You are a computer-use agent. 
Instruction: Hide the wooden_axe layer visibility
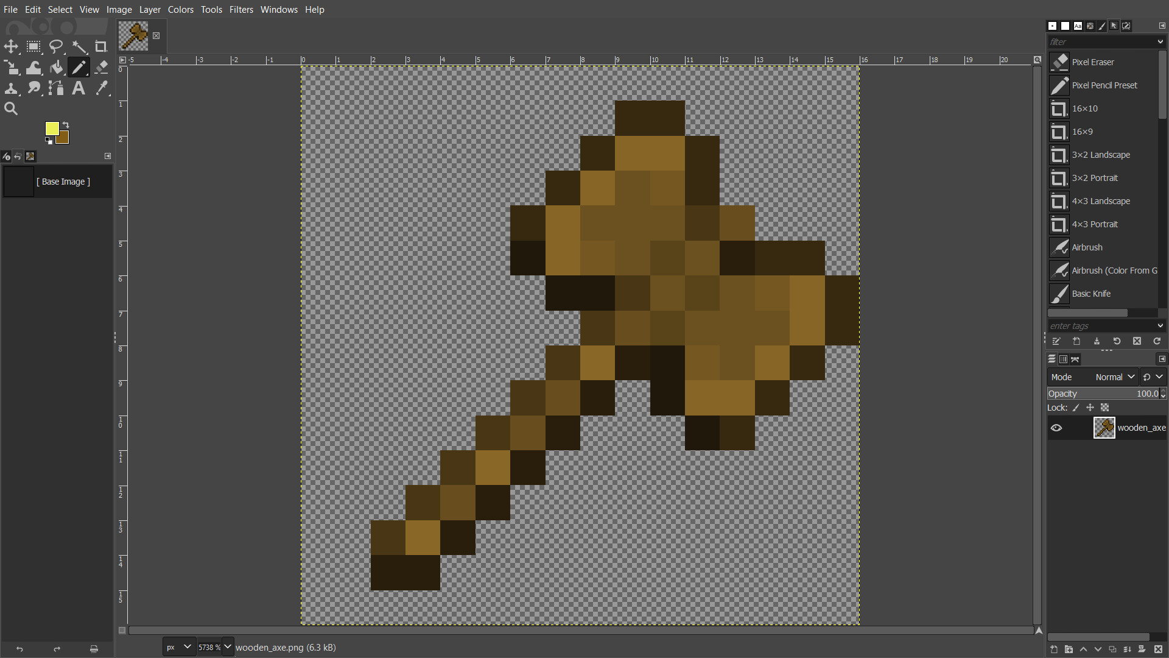tap(1056, 428)
